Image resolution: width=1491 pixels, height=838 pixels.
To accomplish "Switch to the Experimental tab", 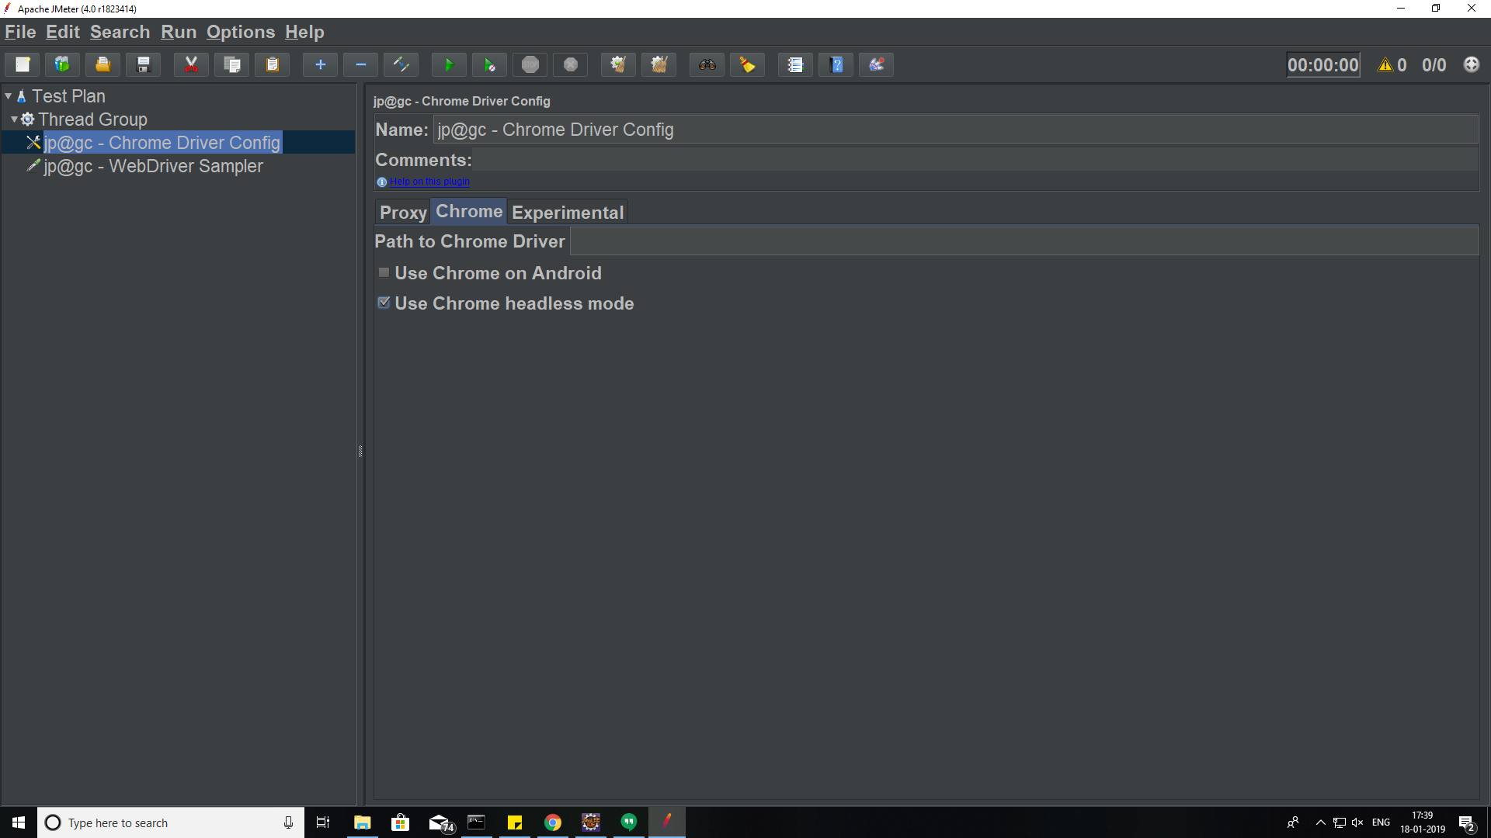I will (x=568, y=213).
